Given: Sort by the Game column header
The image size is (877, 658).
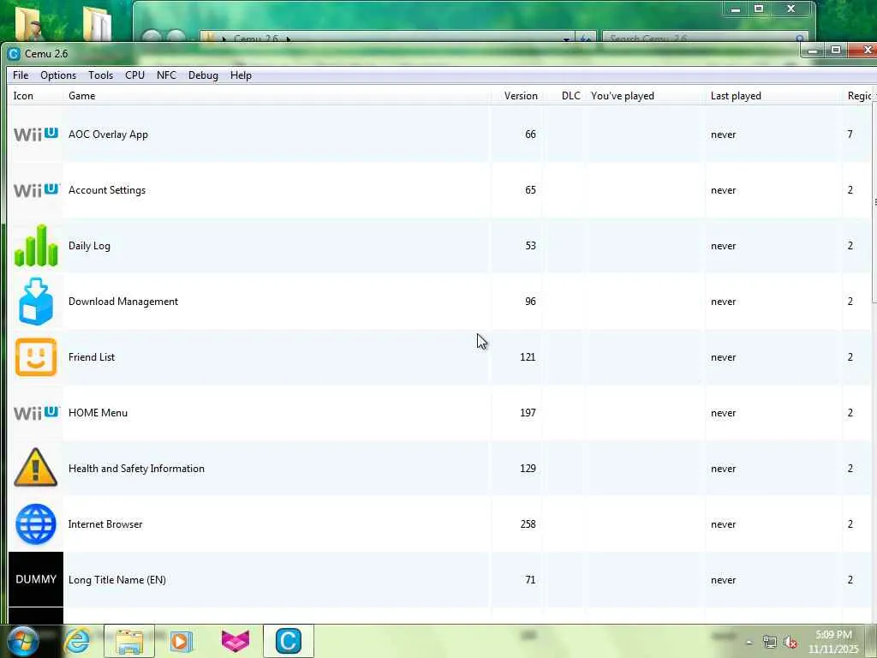Looking at the screenshot, I should click(x=277, y=96).
